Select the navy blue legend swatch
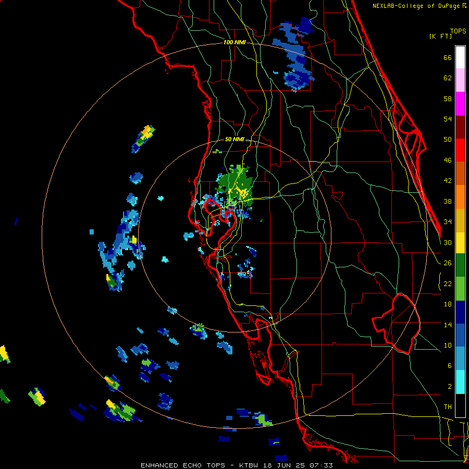This screenshot has width=469, height=469. pyautogui.click(x=460, y=312)
